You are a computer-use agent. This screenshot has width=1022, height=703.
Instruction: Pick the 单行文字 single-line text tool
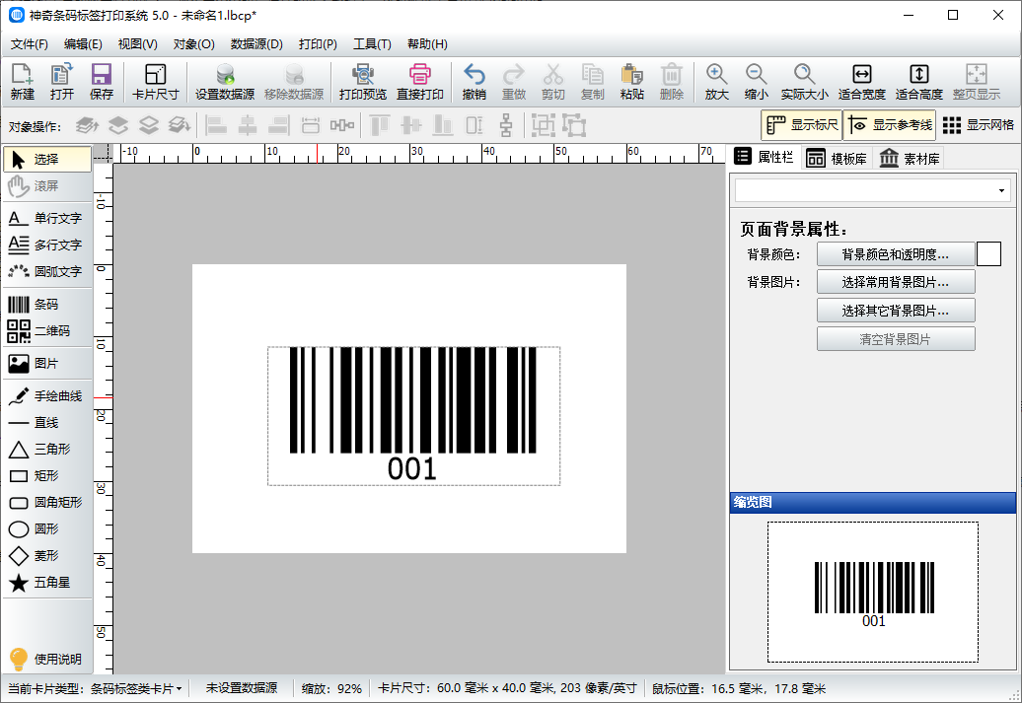tap(47, 218)
